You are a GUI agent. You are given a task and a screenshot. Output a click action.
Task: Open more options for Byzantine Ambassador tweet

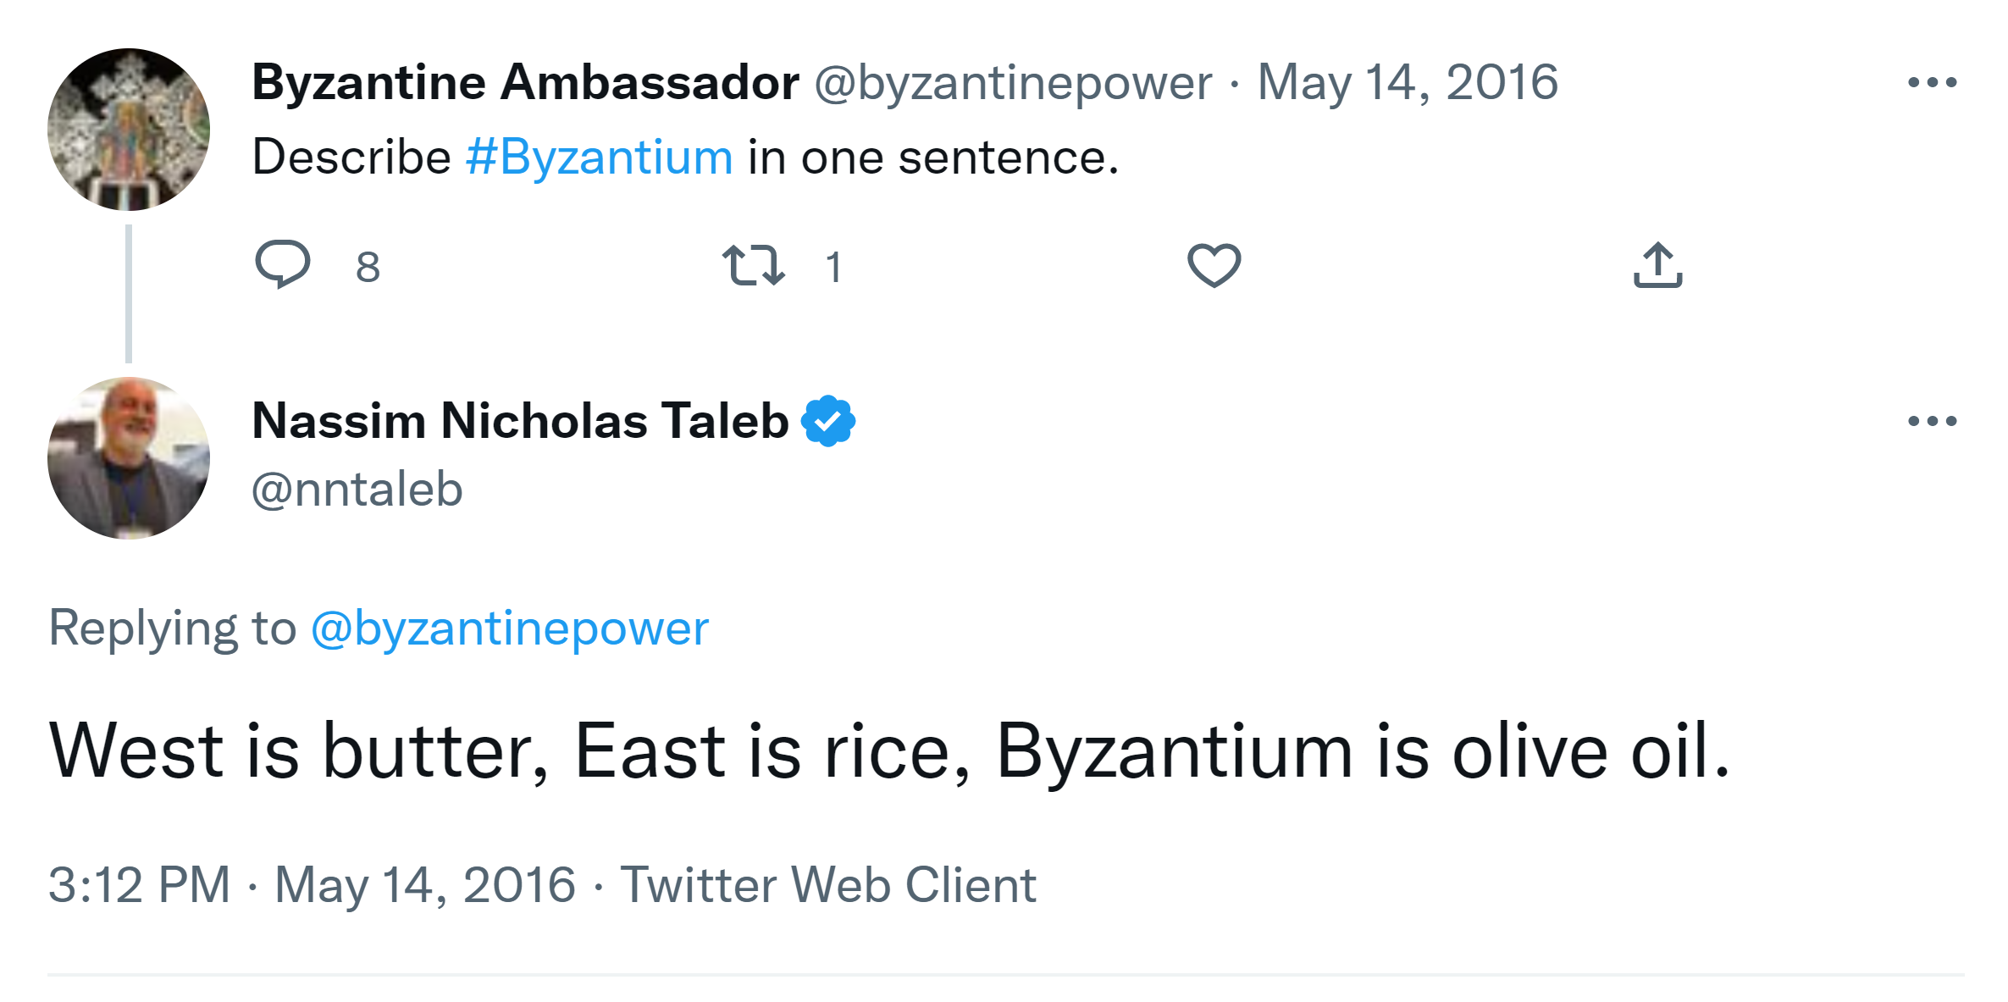point(1932,82)
